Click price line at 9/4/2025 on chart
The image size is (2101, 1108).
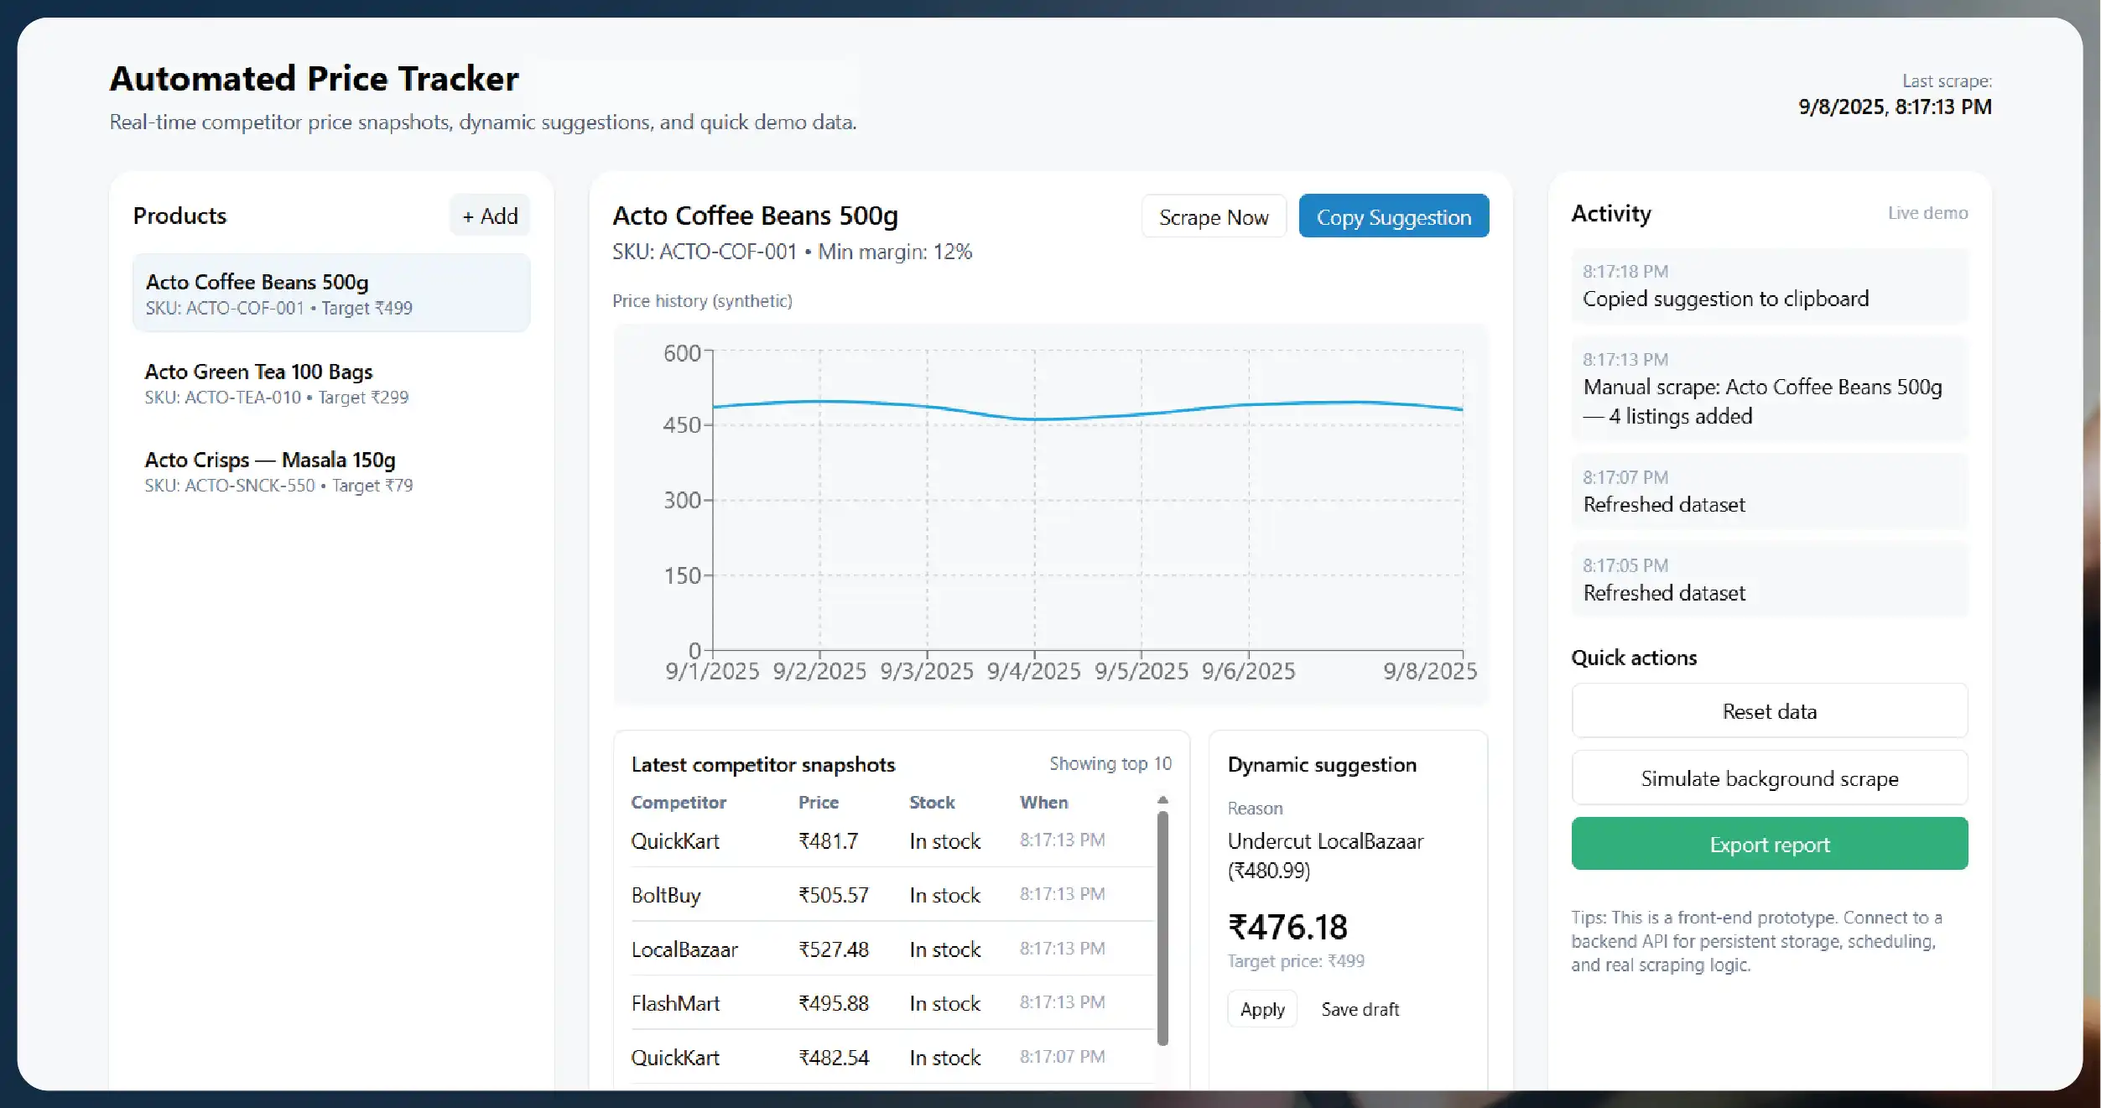1034,419
